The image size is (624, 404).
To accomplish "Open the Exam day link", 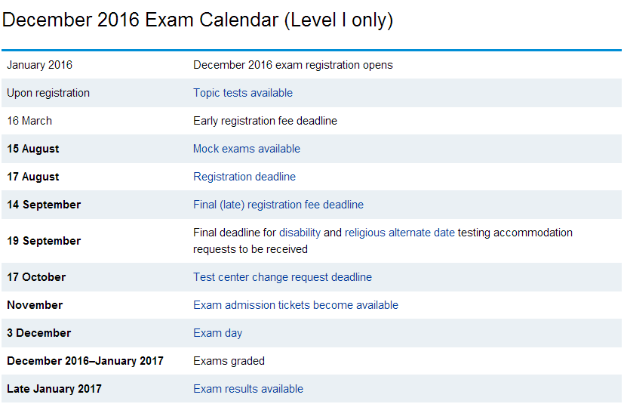I will pyautogui.click(x=217, y=333).
